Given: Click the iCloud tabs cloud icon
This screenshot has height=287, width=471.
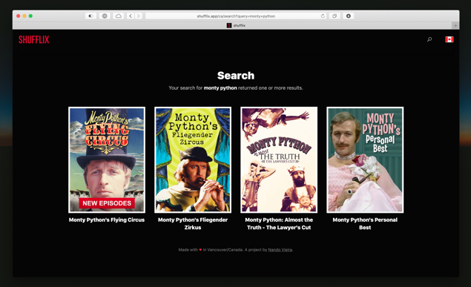Looking at the screenshot, I should pos(119,16).
